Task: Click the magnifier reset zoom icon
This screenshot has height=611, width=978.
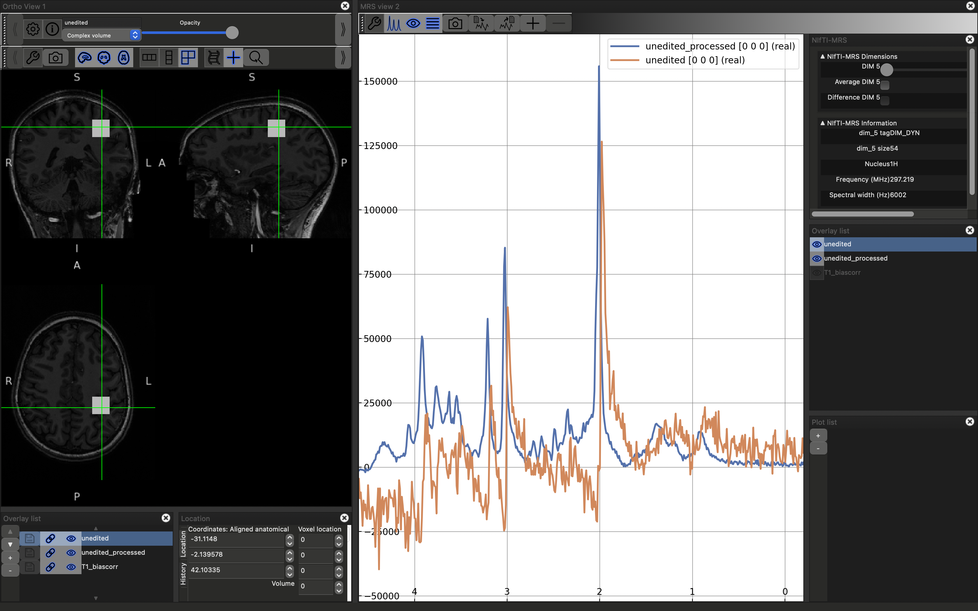Action: coord(256,58)
